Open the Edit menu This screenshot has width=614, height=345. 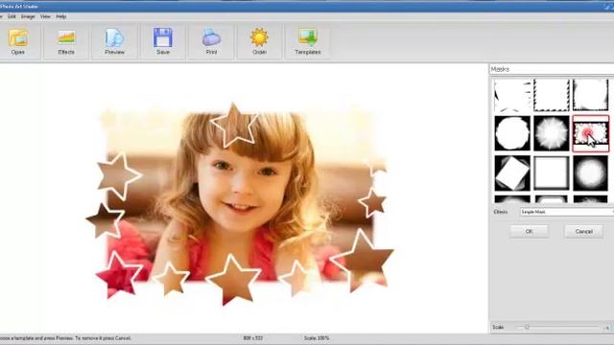(12, 17)
